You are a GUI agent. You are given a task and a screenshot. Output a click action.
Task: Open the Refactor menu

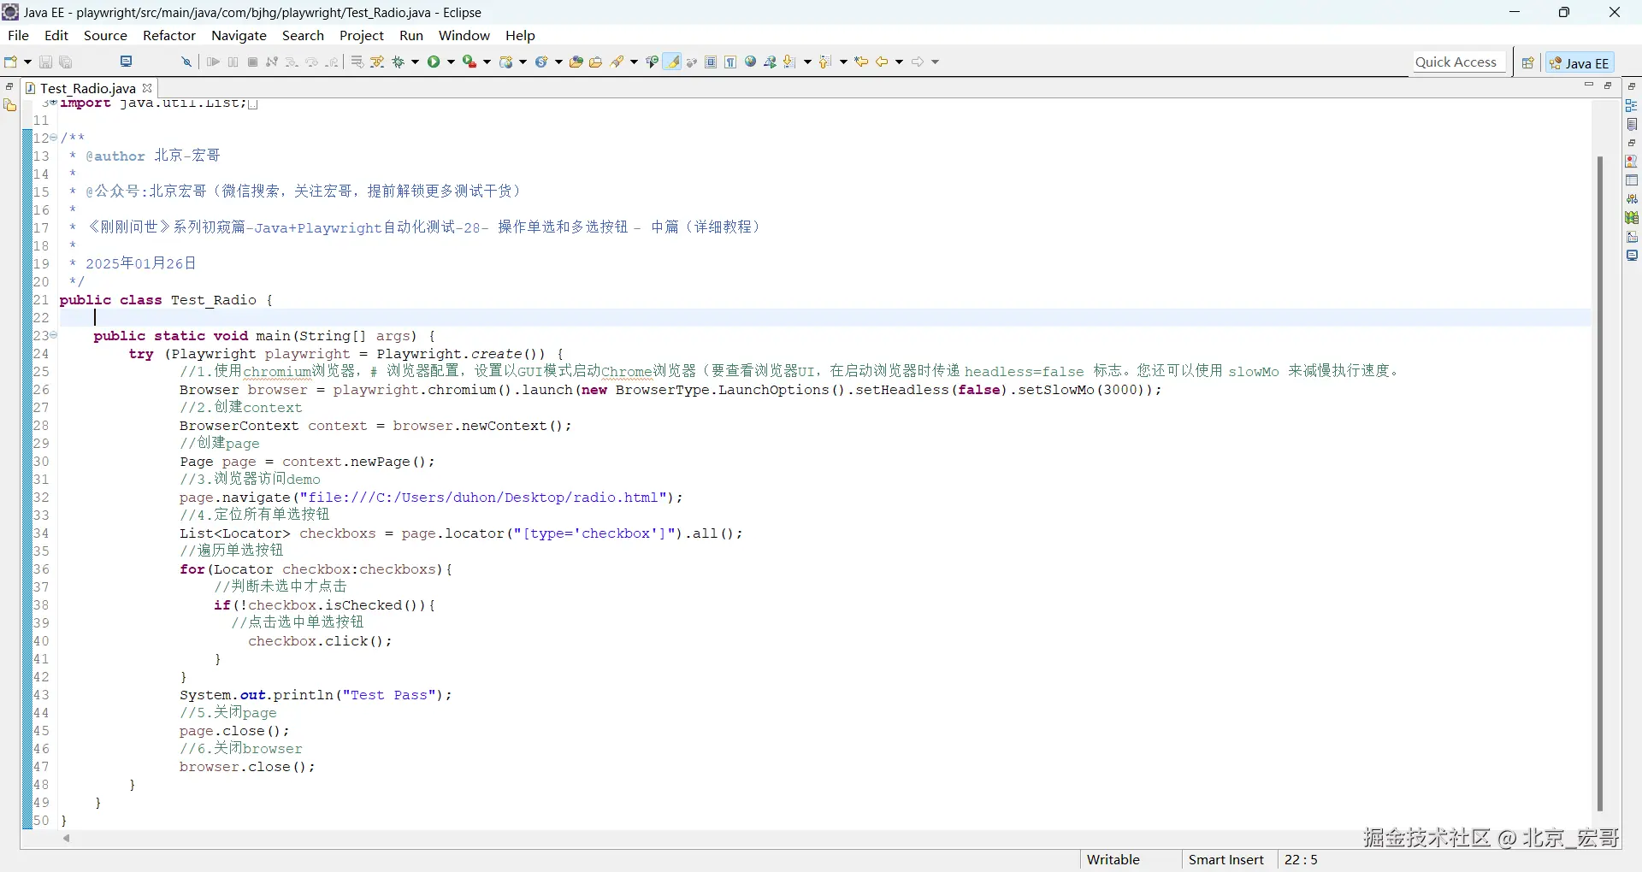pyautogui.click(x=169, y=35)
